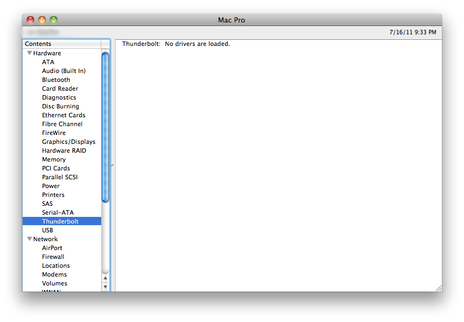
Task: Click the yellow minimize window button
Action: pyautogui.click(x=42, y=20)
